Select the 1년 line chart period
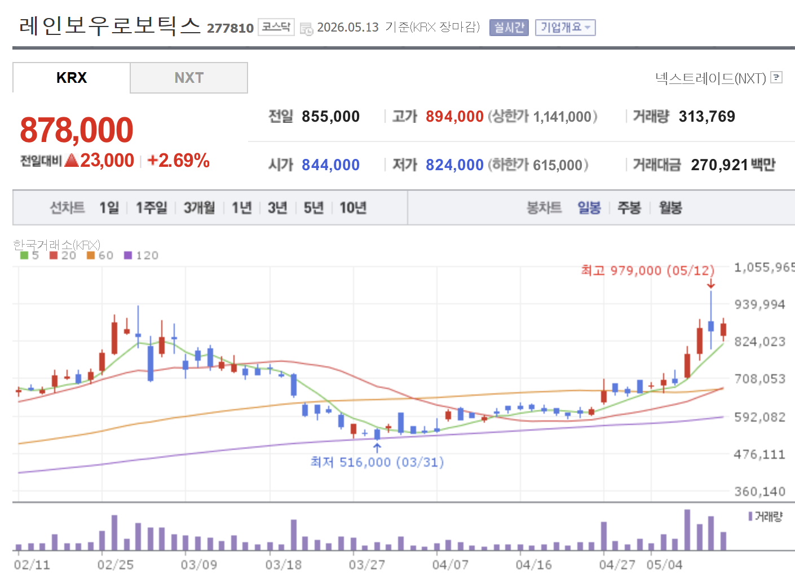The height and width of the screenshot is (585, 795). (242, 208)
